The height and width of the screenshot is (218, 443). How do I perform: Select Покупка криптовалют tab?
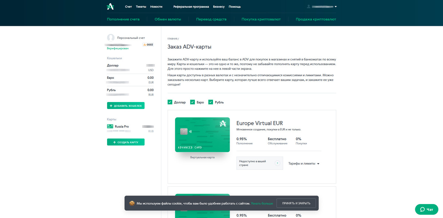click(x=261, y=19)
